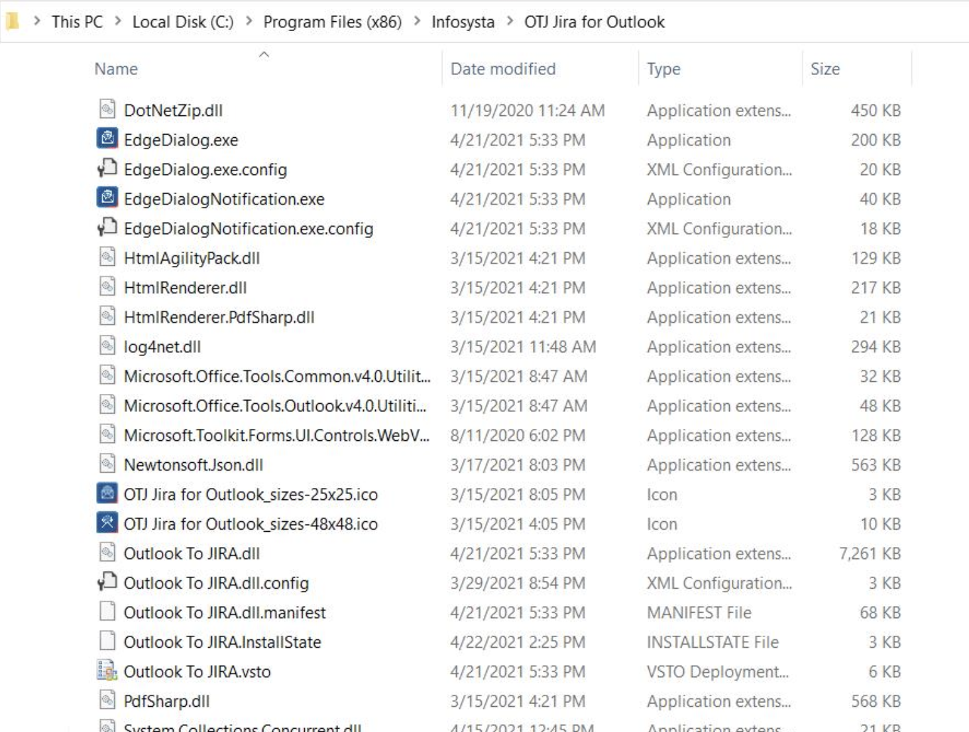The image size is (969, 732).
Task: Click the DotNetZip.dll file icon
Action: 107,109
